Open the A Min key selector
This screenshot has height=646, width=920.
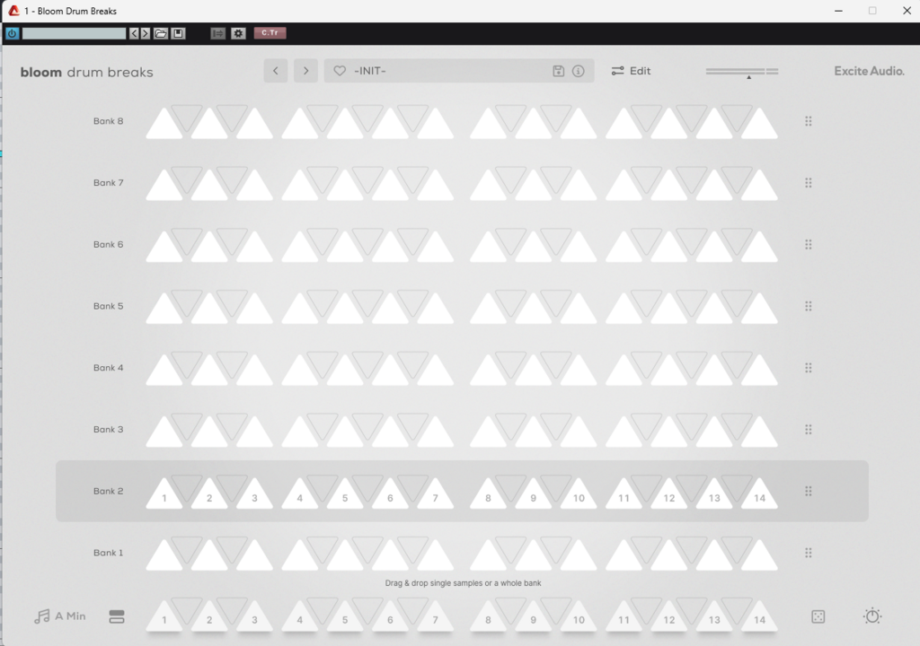[x=60, y=616]
